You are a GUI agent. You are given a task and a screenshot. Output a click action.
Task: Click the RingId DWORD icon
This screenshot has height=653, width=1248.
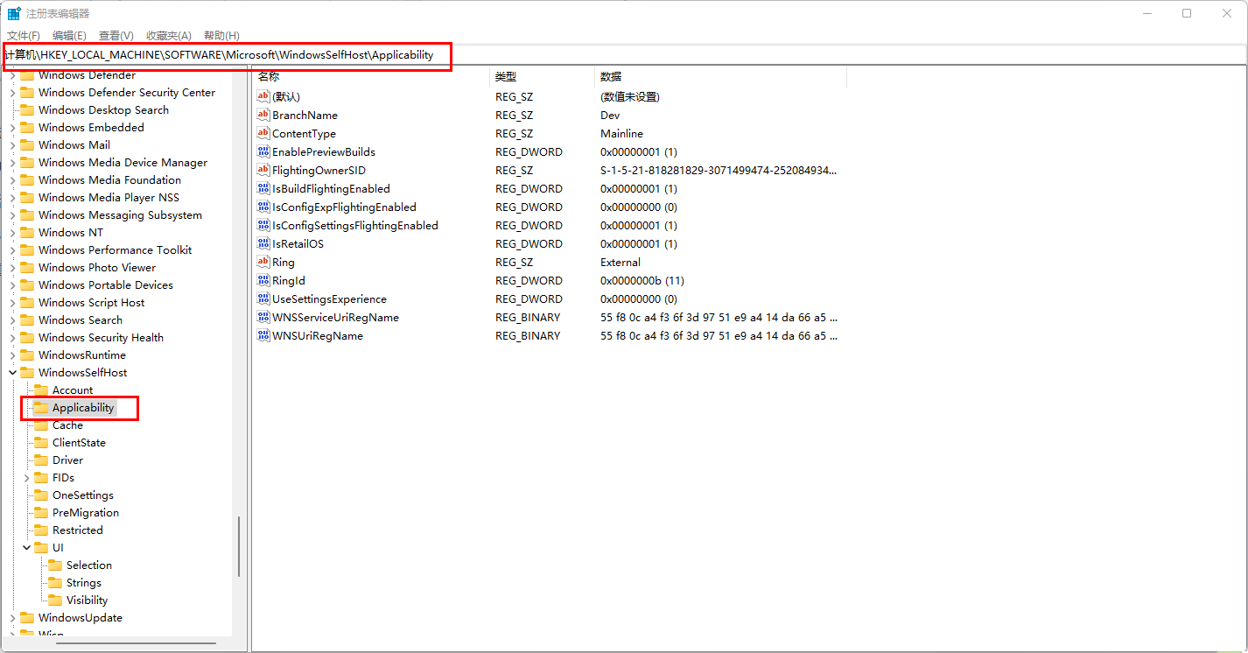(263, 280)
